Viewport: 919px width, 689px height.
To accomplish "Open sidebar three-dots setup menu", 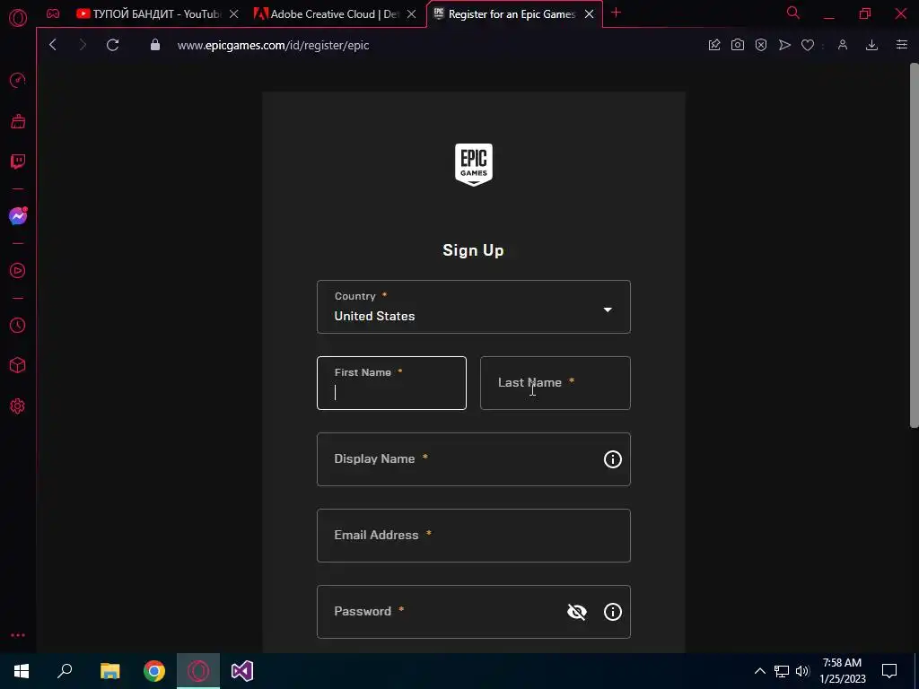I will point(18,635).
